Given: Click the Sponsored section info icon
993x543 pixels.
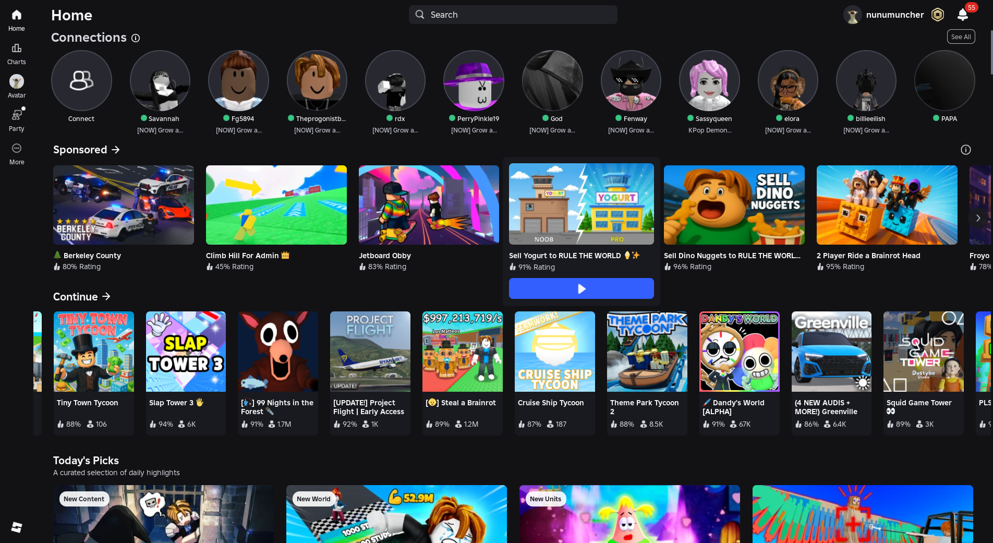Looking at the screenshot, I should point(966,150).
